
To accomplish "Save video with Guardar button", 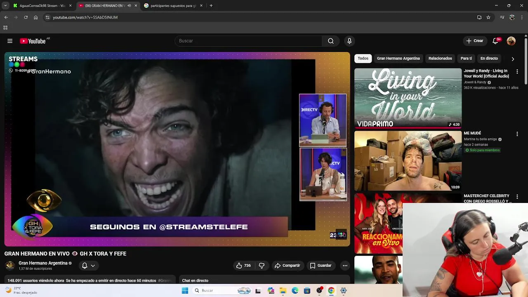I will point(321,266).
